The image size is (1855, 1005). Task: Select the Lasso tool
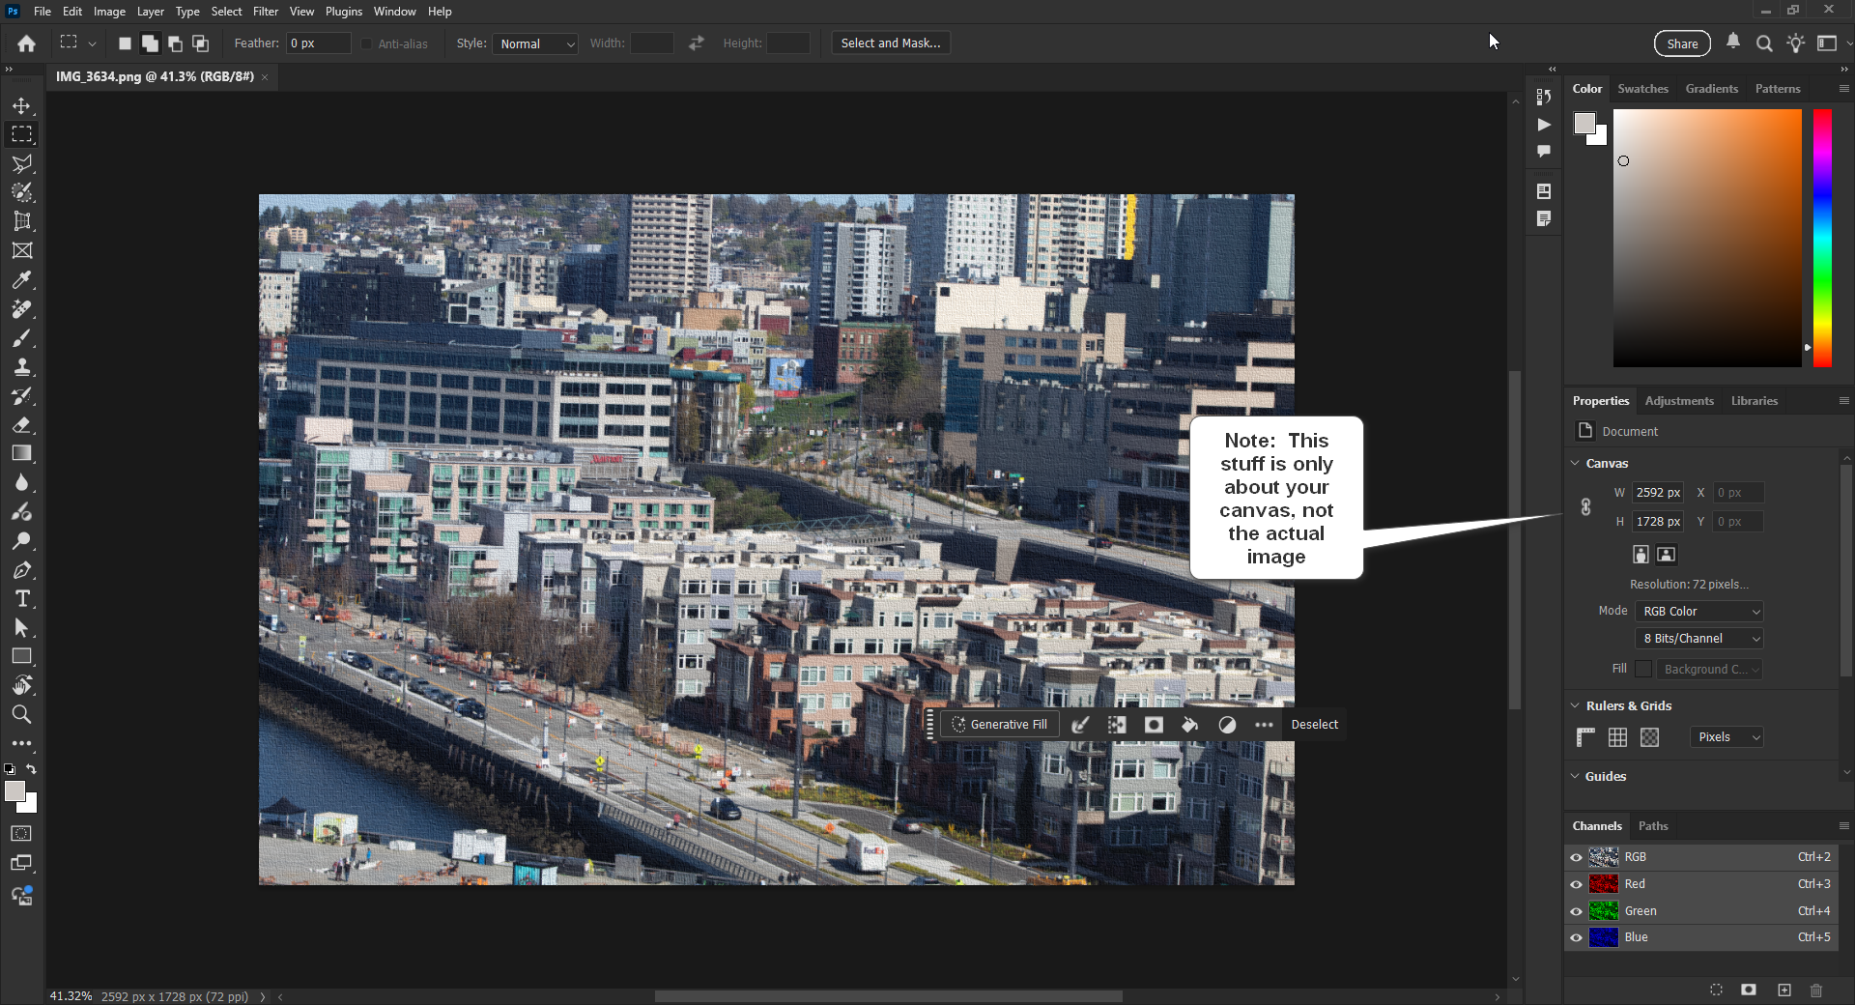coord(22,163)
